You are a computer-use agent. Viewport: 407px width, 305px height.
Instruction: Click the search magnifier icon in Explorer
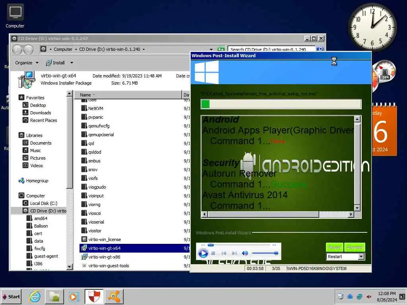click(x=320, y=49)
